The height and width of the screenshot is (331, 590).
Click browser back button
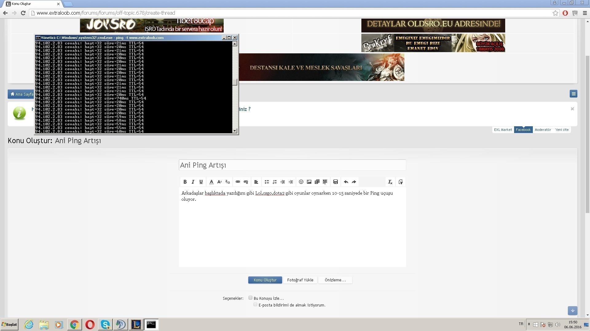click(5, 13)
